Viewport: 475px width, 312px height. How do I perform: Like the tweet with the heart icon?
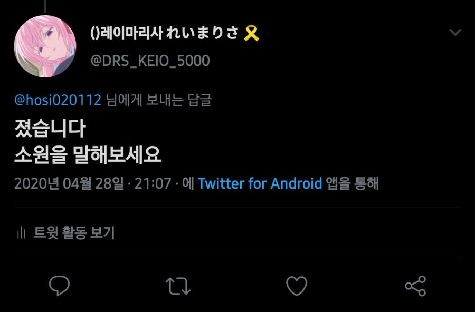pyautogui.click(x=297, y=286)
